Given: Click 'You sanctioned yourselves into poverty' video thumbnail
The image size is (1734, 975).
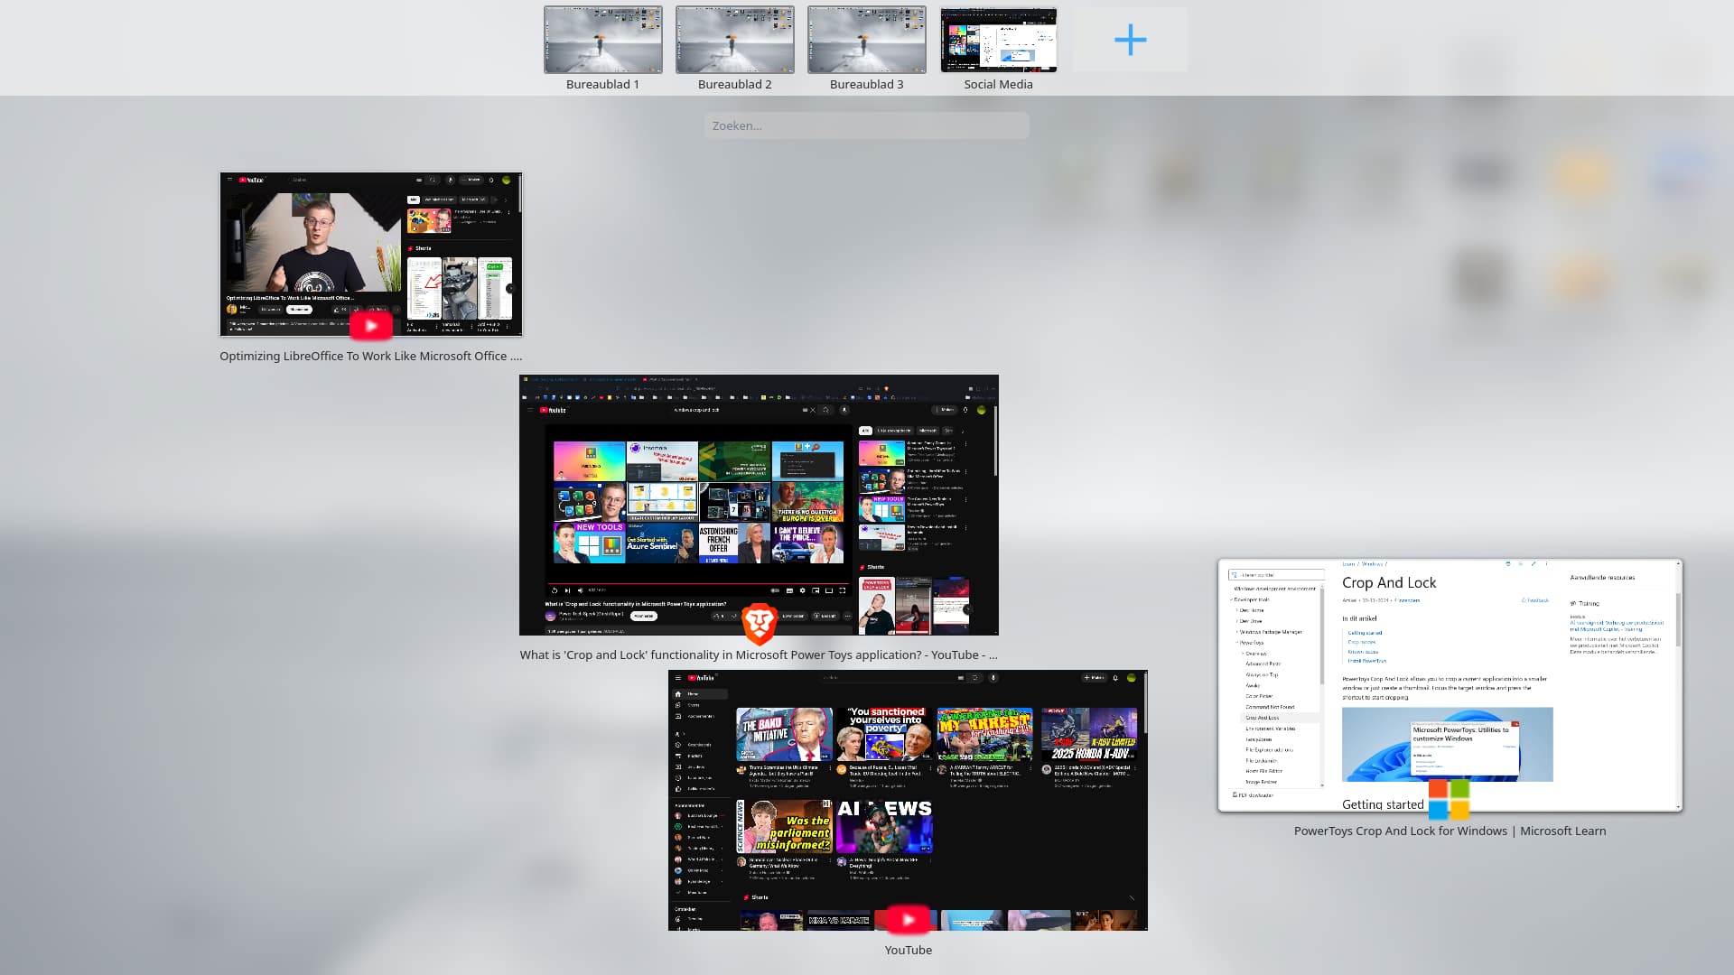Looking at the screenshot, I should [x=884, y=735].
